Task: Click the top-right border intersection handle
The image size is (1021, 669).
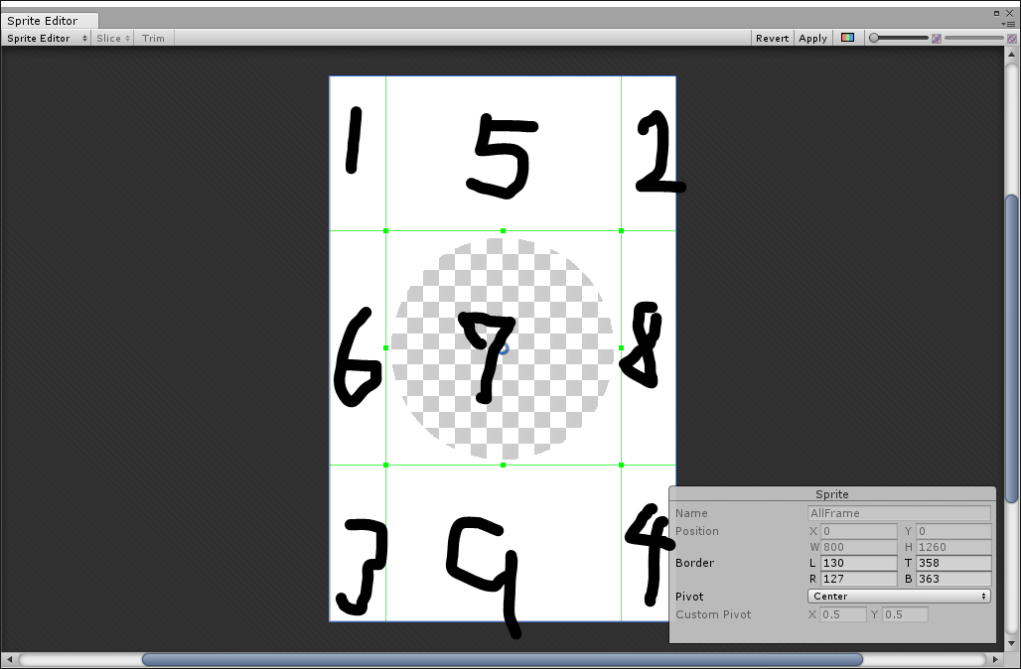Action: click(621, 230)
